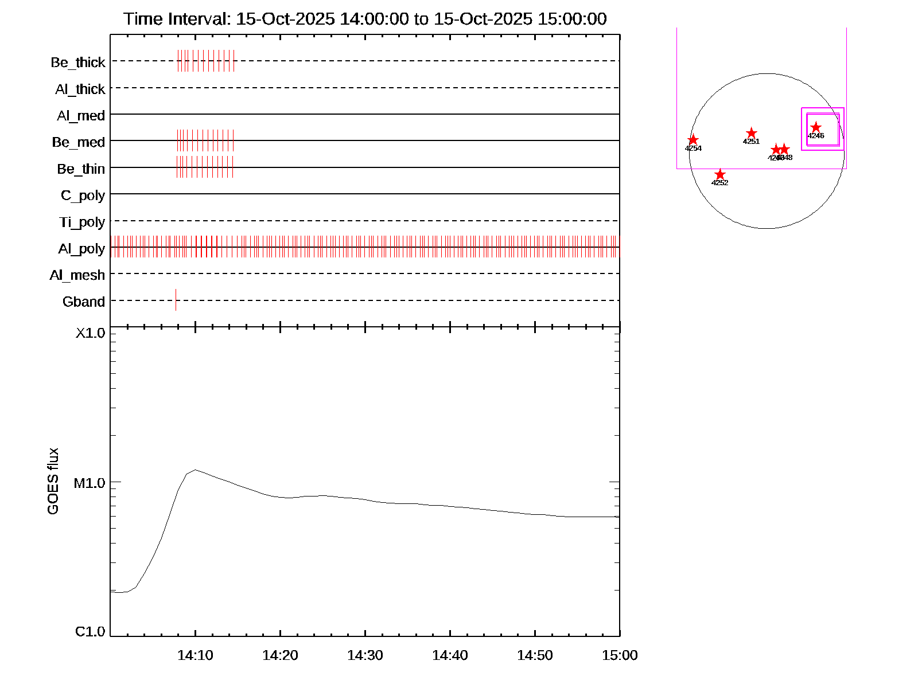Select the star marking active region 4252
Image resolution: width=918 pixels, height=688 pixels.
click(x=720, y=175)
